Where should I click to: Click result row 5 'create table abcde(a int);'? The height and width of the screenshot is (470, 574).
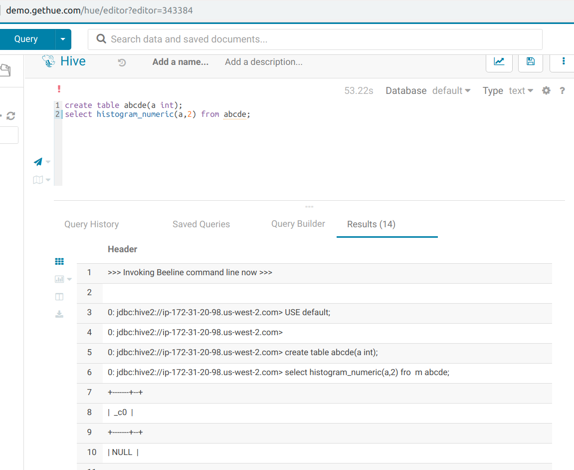click(x=314, y=354)
